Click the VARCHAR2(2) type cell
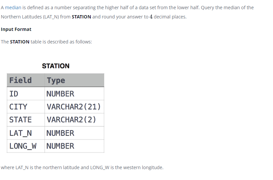 (x=74, y=120)
